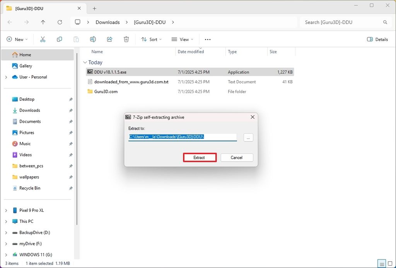Expand the This PC tree node

6,221
